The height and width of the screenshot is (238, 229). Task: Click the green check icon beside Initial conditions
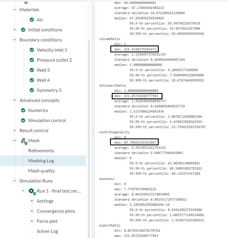click(x=23, y=30)
